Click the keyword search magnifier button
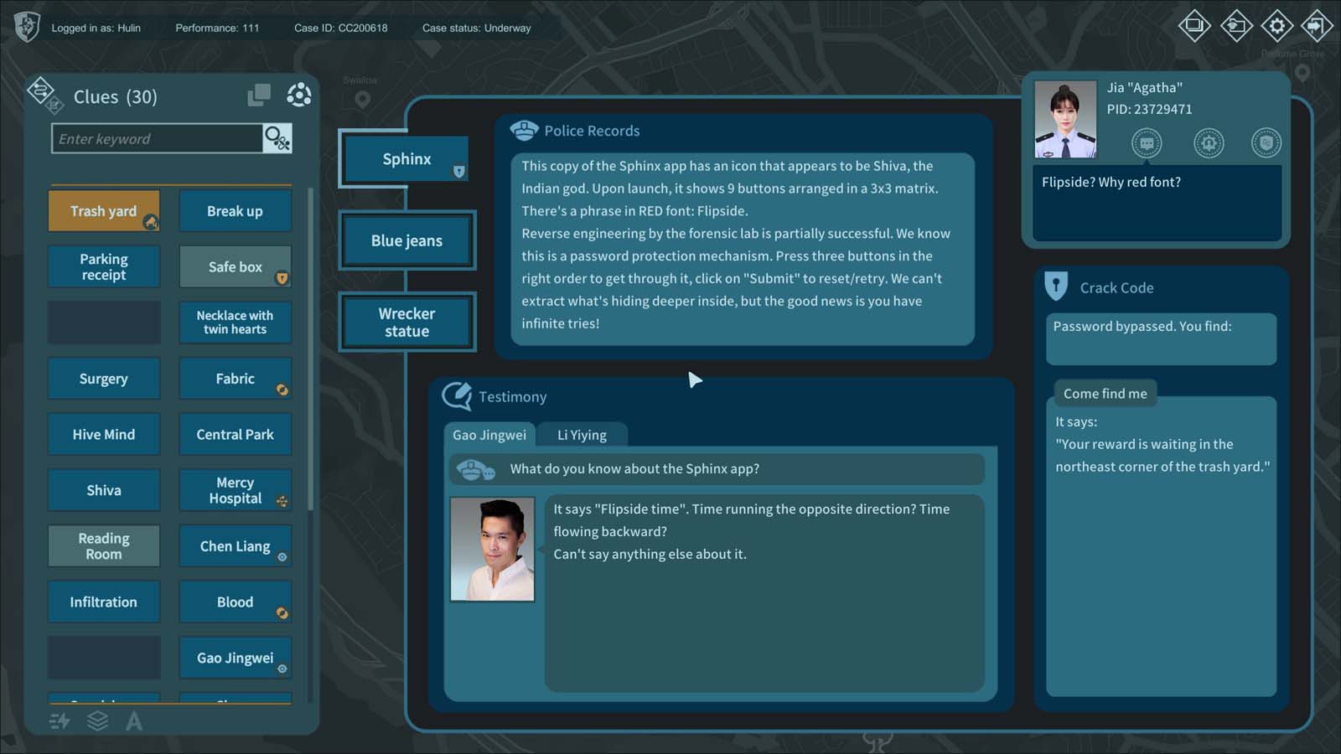Screen dimensions: 1341x754 tap(277, 138)
